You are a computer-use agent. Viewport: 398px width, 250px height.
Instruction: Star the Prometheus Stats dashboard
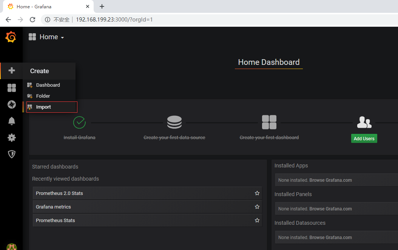coord(257,220)
